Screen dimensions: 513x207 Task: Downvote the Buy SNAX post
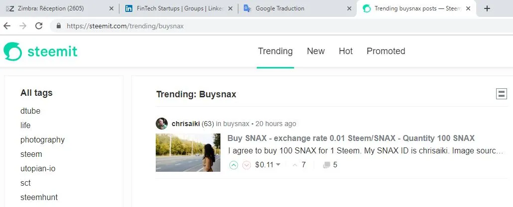click(246, 165)
